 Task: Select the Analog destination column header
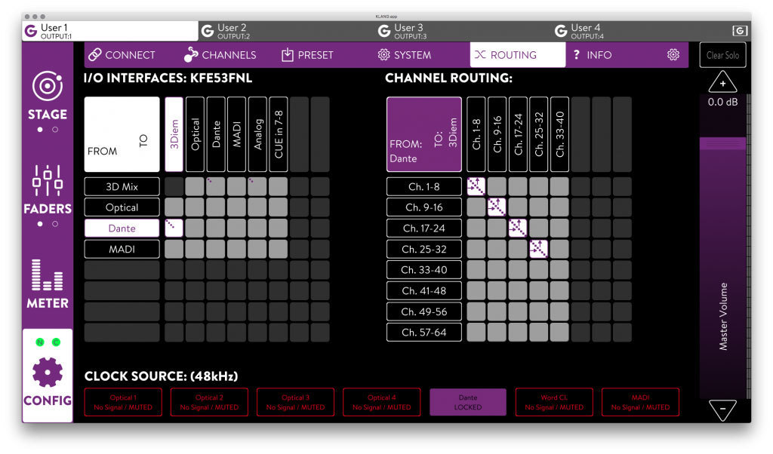click(x=257, y=134)
